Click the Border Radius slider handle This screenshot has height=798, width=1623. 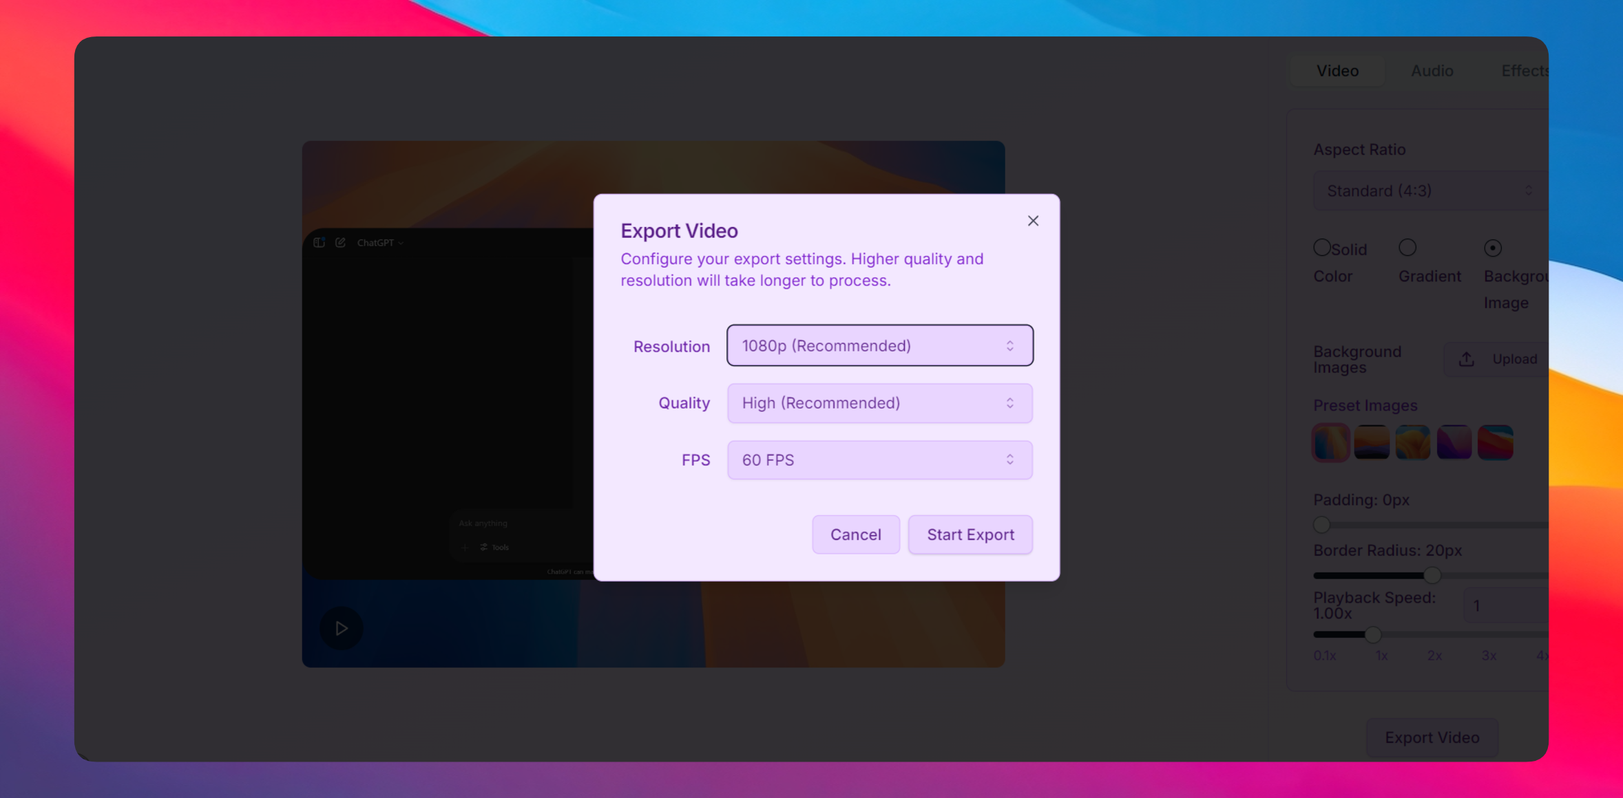point(1432,575)
